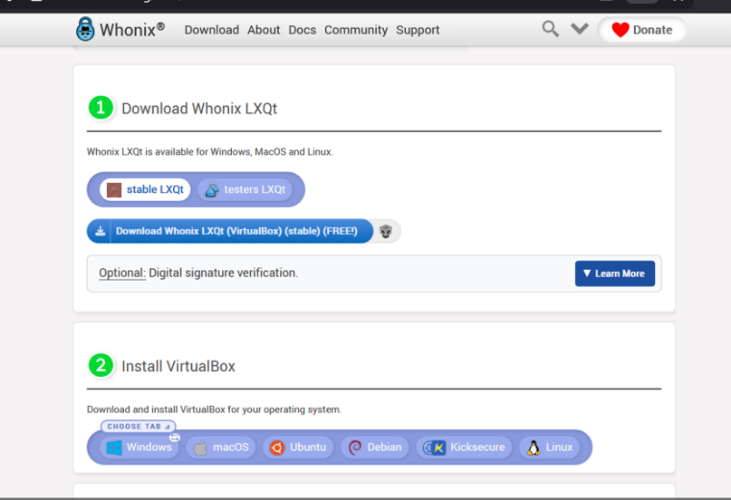Click Download Whonix LXQt (VirtualBox) (stable) button
731x500 pixels.
[x=230, y=231]
